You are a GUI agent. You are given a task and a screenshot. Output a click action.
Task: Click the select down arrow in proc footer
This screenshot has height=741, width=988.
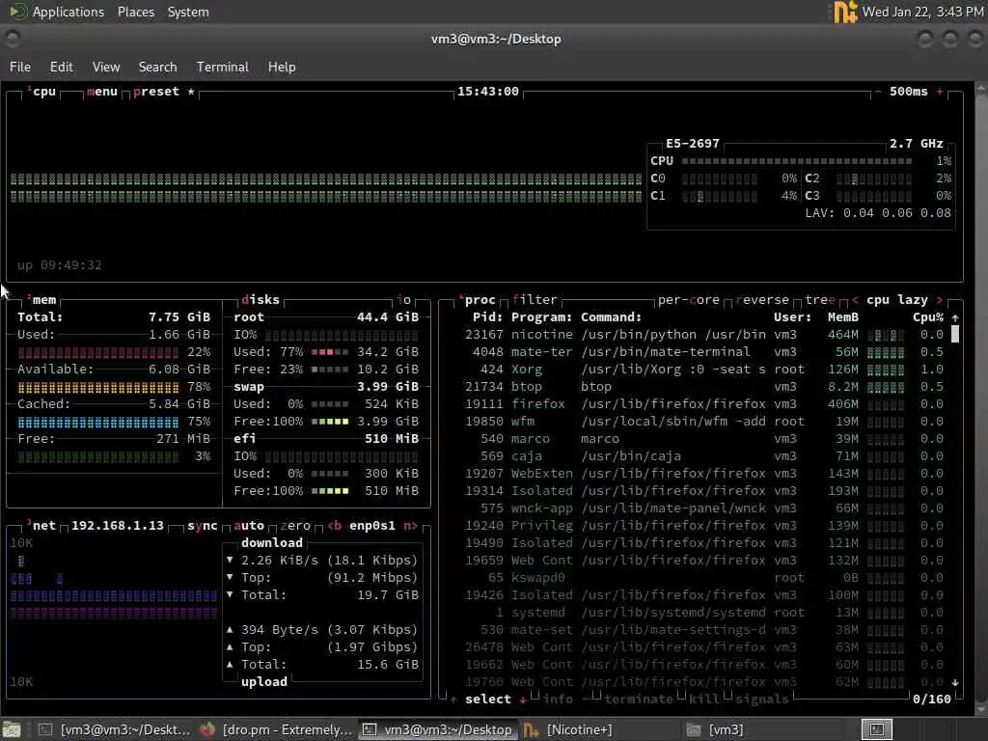pos(523,700)
